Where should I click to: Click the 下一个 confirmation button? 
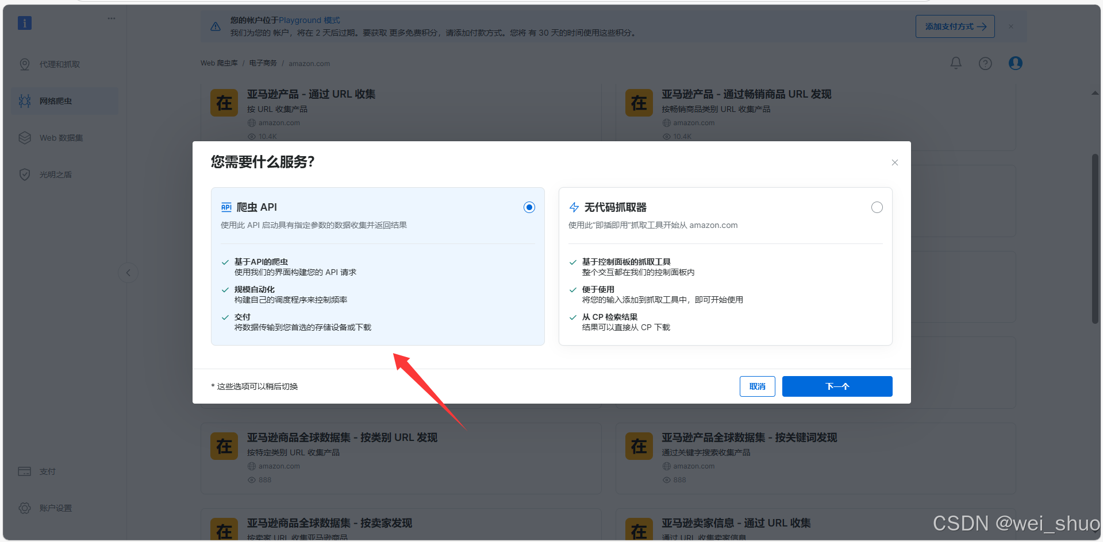pos(837,386)
